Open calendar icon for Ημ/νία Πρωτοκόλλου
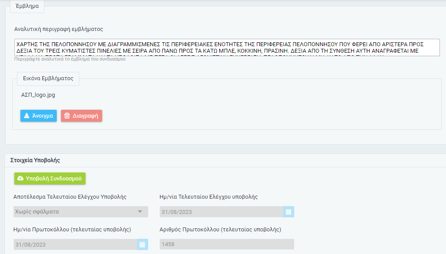446x254 pixels. coord(142,244)
